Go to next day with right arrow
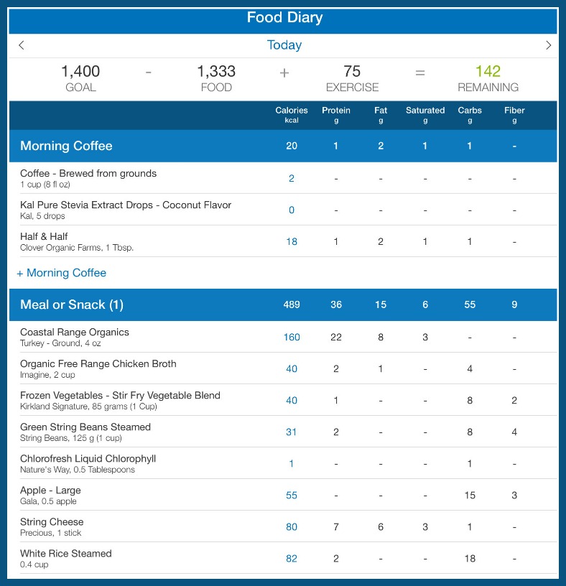This screenshot has width=566, height=586. click(x=548, y=45)
